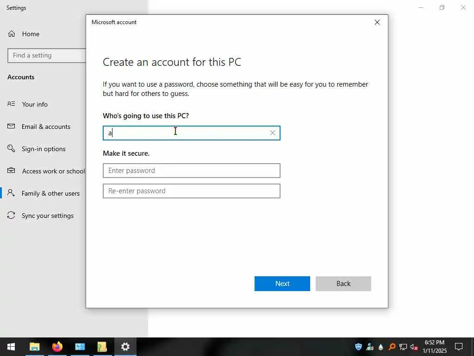The height and width of the screenshot is (356, 474).
Task: Click the Email envelope icon
Action: [11, 126]
